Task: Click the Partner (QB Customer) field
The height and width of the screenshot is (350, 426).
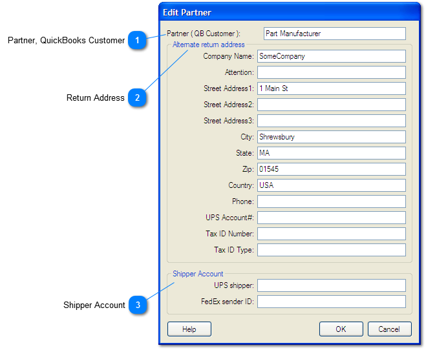Action: coord(334,34)
